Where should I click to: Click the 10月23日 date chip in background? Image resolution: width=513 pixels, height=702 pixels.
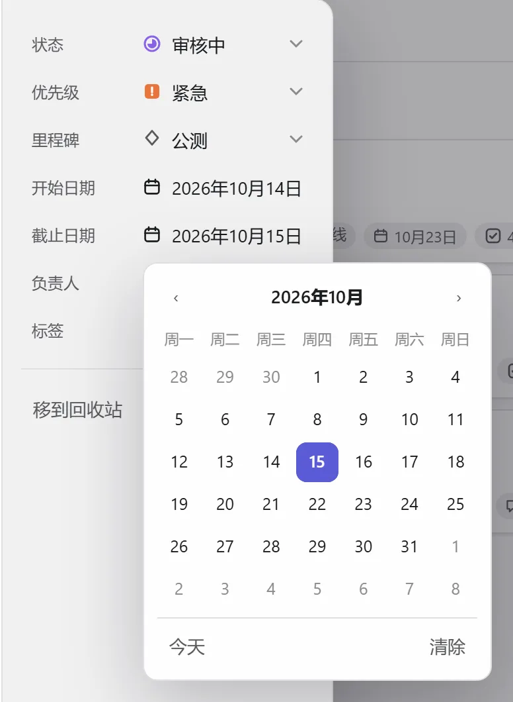pos(415,236)
